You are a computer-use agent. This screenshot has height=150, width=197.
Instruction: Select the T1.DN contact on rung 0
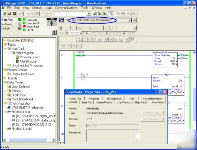pyautogui.click(x=80, y=56)
